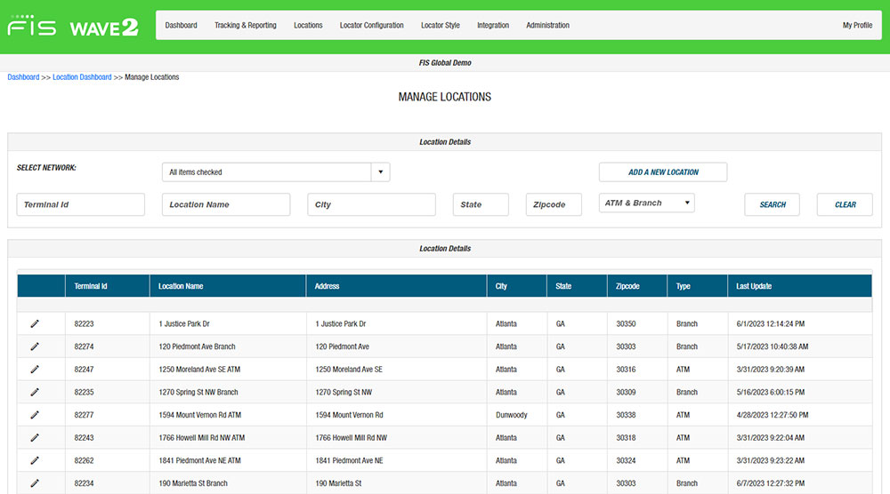Go to the Location Dashboard breadcrumb link
The height and width of the screenshot is (494, 890).
[82, 77]
